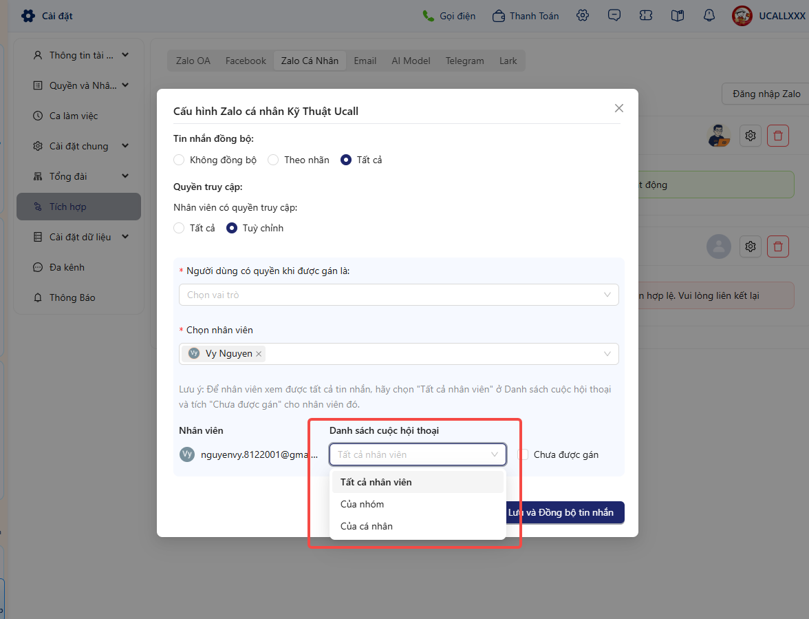Switch to the Facebook tab
The width and height of the screenshot is (809, 619).
pyautogui.click(x=246, y=61)
